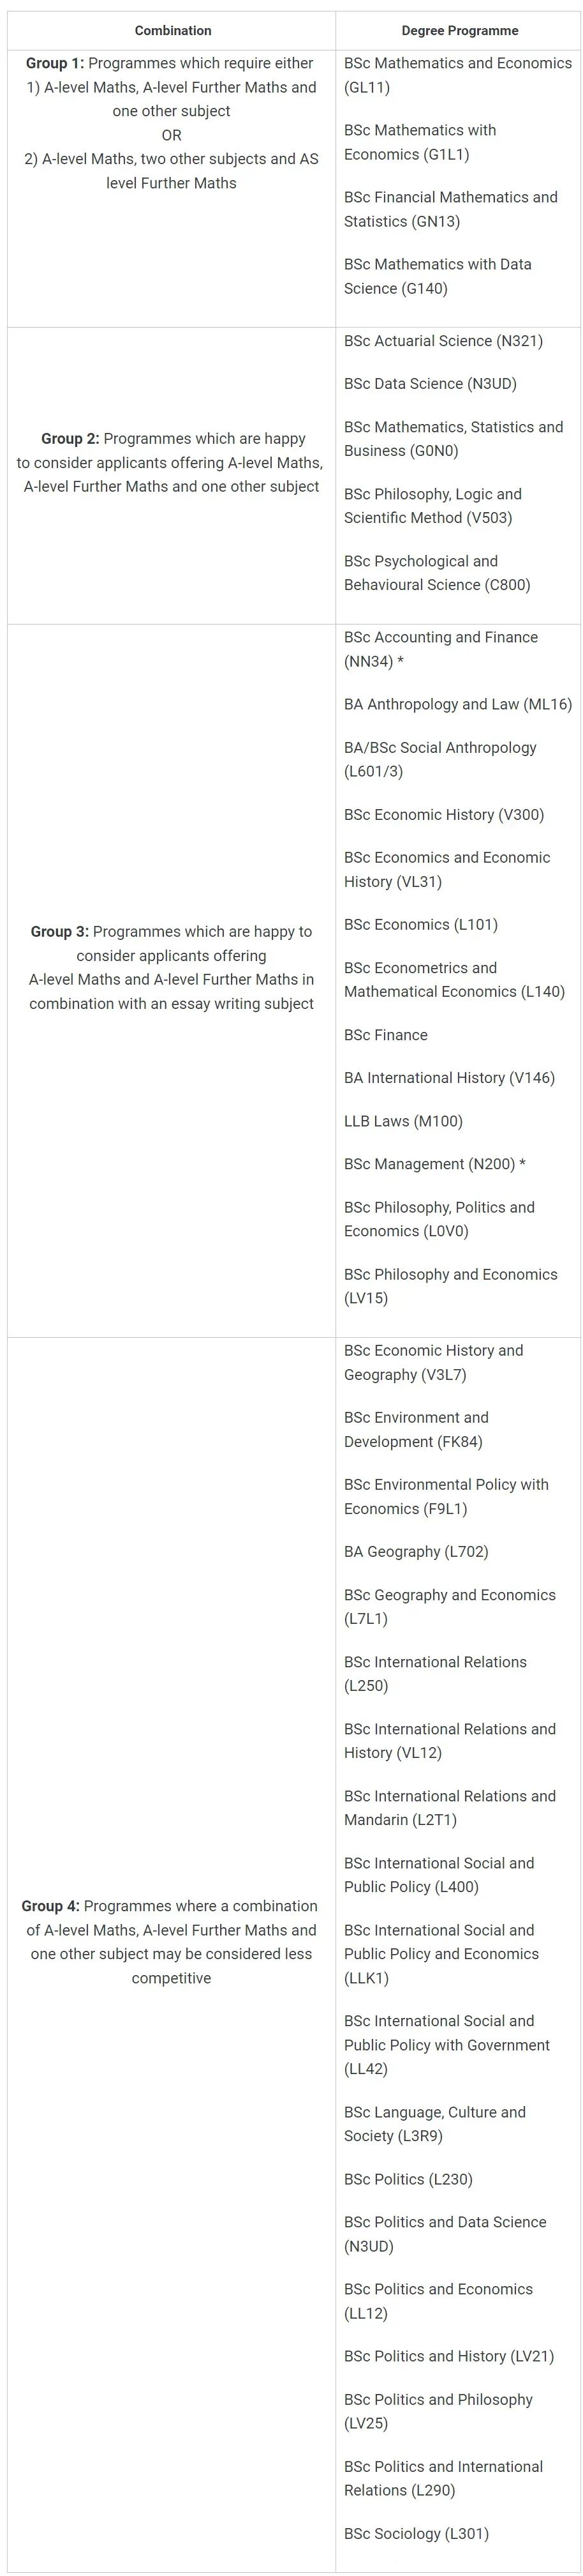
Task: Select BA Anthropology and Law (ML16)
Action: [458, 704]
